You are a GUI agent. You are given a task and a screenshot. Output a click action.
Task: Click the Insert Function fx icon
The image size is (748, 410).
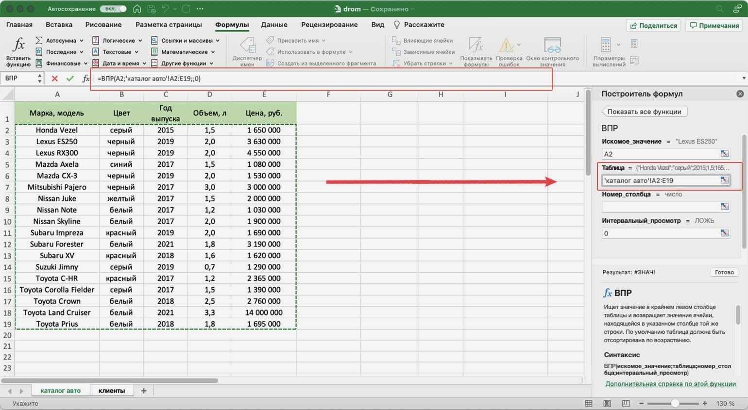18,51
